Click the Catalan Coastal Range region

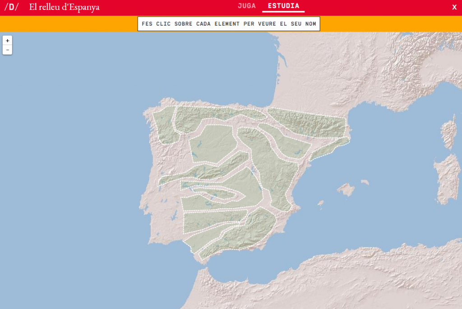coord(329,148)
